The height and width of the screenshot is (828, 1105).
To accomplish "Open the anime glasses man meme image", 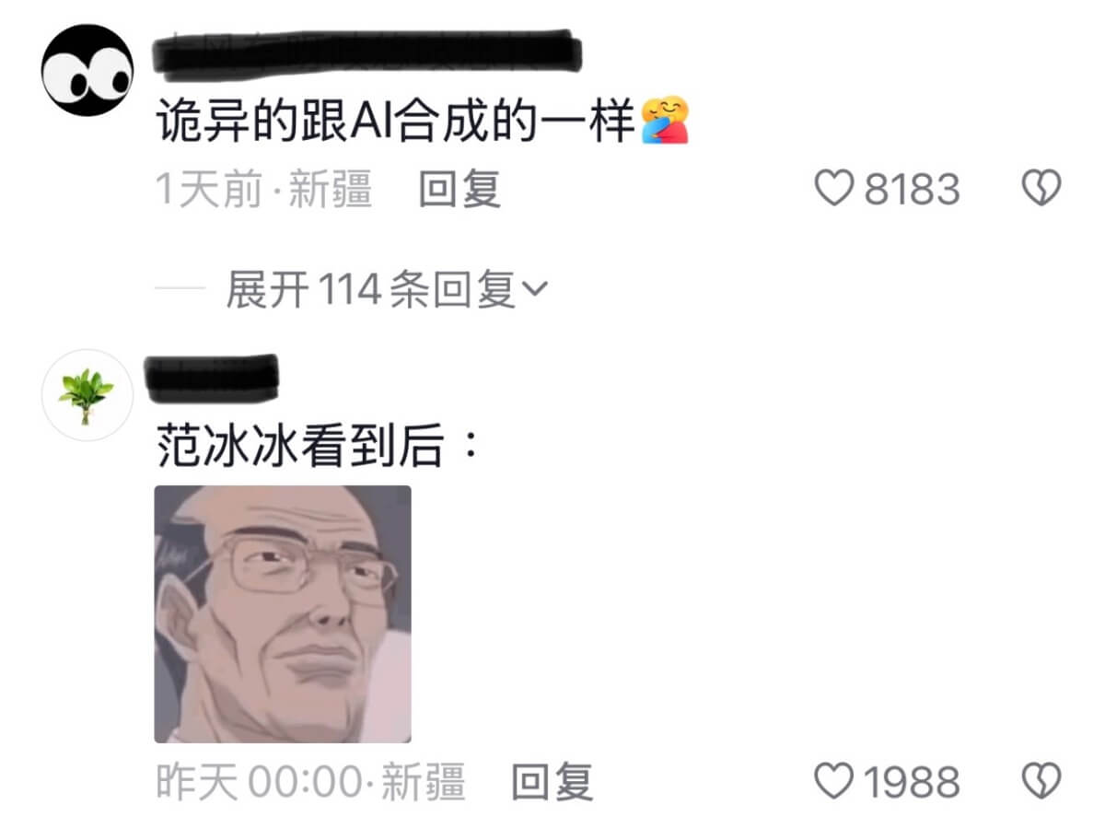I will (x=283, y=613).
